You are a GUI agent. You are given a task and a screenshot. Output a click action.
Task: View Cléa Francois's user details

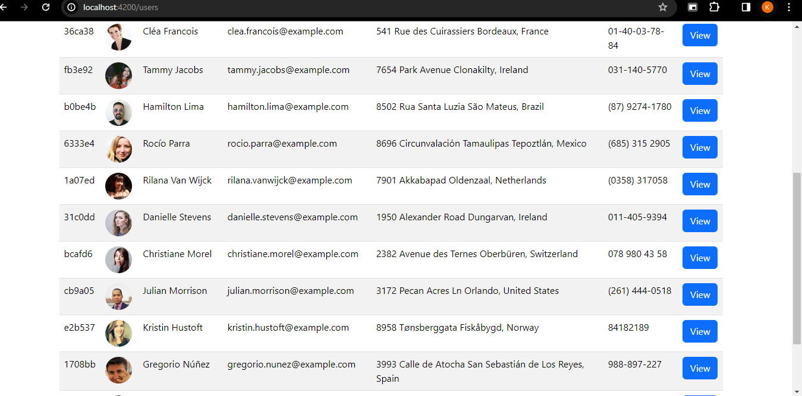pos(700,36)
